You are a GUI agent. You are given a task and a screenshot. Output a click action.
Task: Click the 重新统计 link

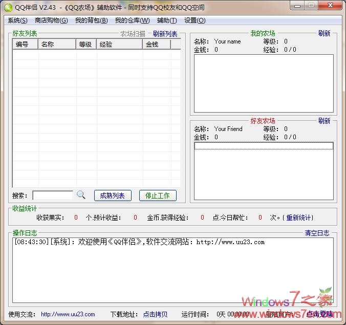298,218
